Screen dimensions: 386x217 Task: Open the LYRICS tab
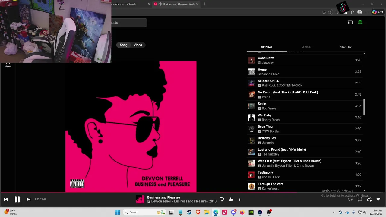pos(306,47)
